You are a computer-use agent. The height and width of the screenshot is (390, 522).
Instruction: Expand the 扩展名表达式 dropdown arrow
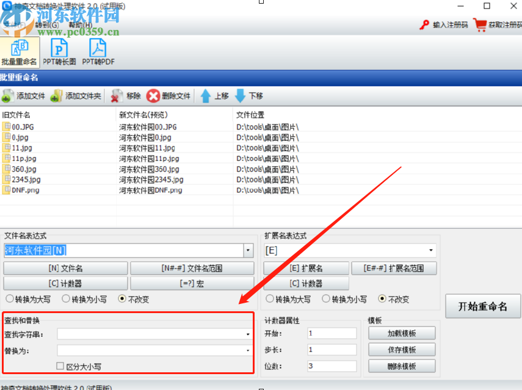pyautogui.click(x=431, y=250)
